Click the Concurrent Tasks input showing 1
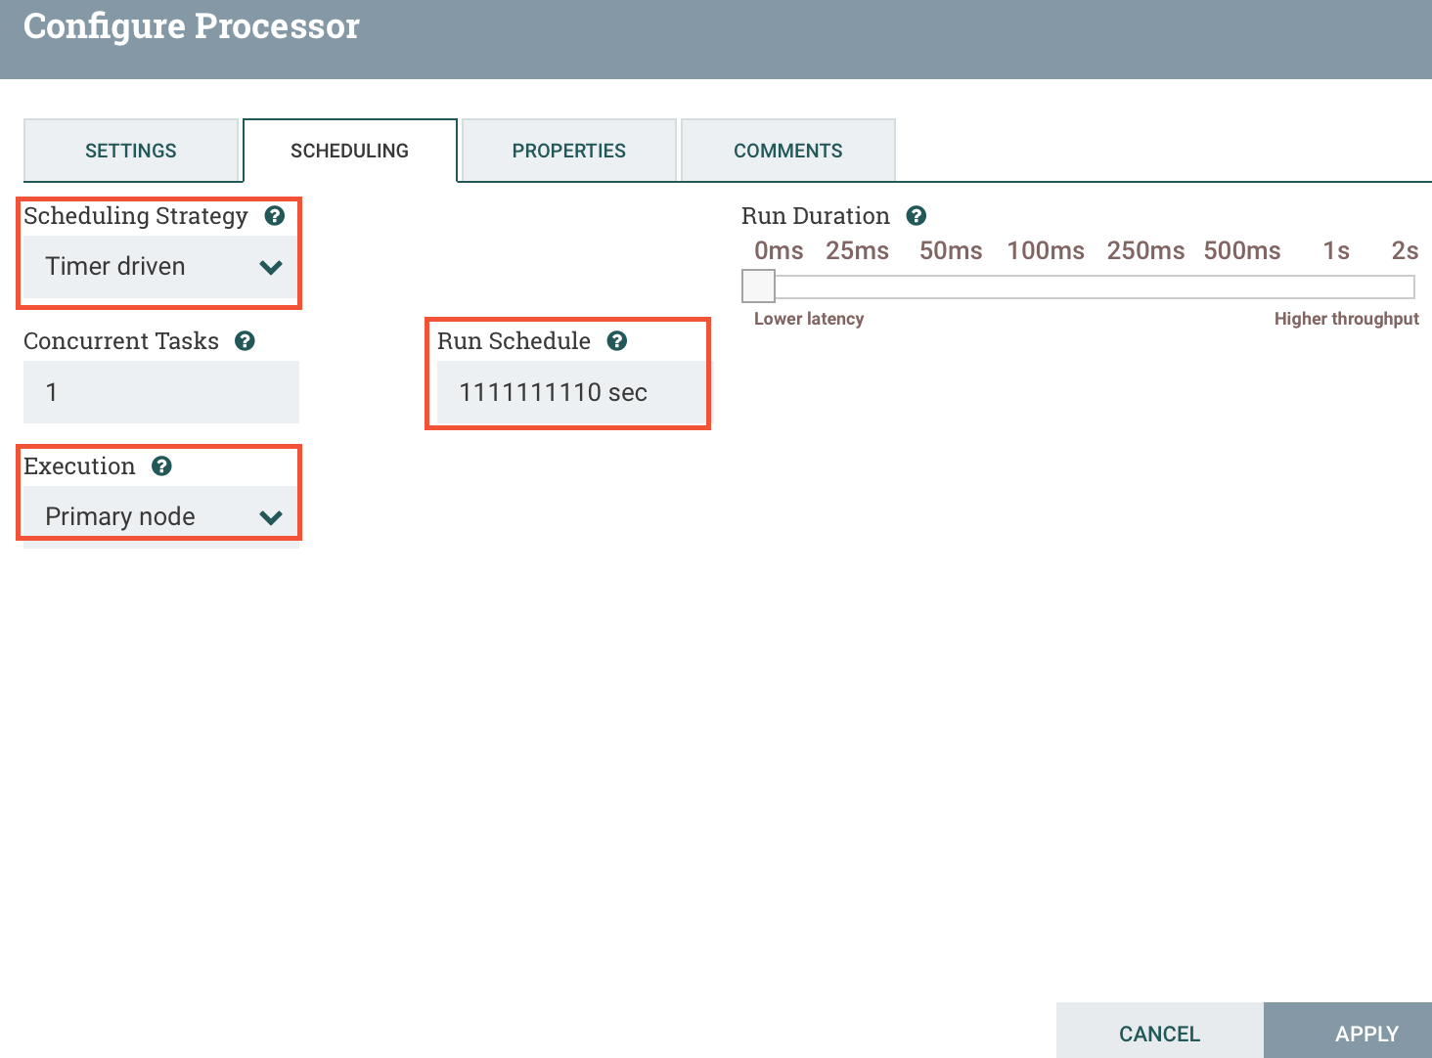Screen dimensions: 1432x1058 pos(160,392)
